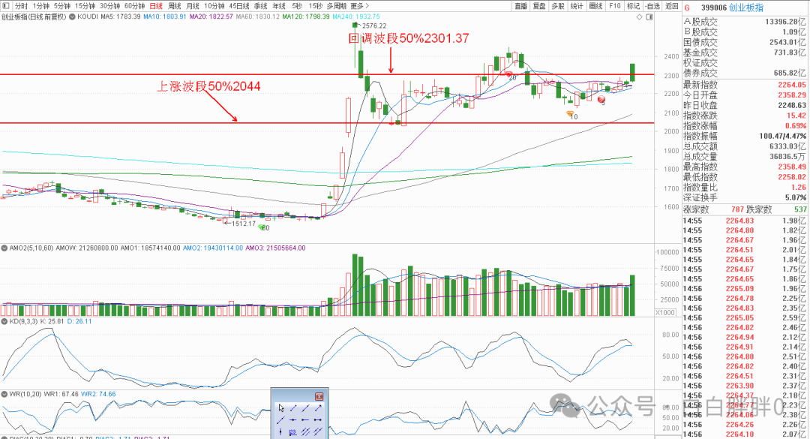The height and width of the screenshot is (439, 810).
Task: Toggle the right info panel icon
Action: click(649, 17)
